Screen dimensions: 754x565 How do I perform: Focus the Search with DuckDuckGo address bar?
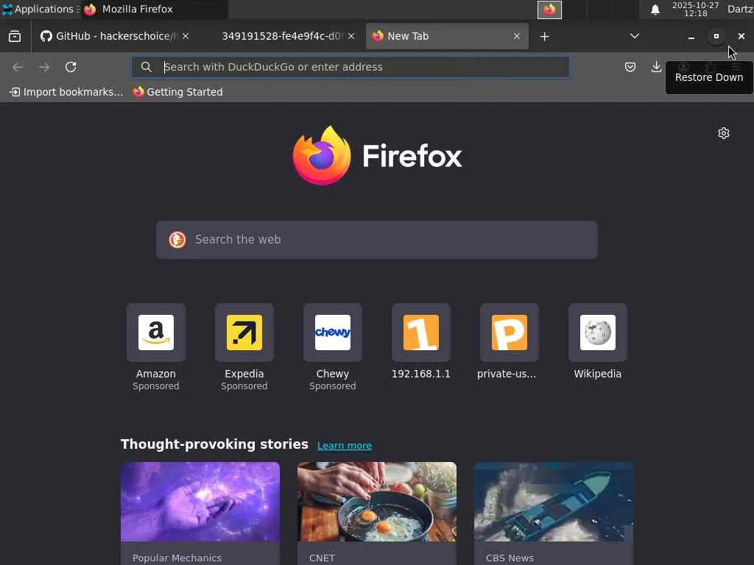click(x=350, y=67)
